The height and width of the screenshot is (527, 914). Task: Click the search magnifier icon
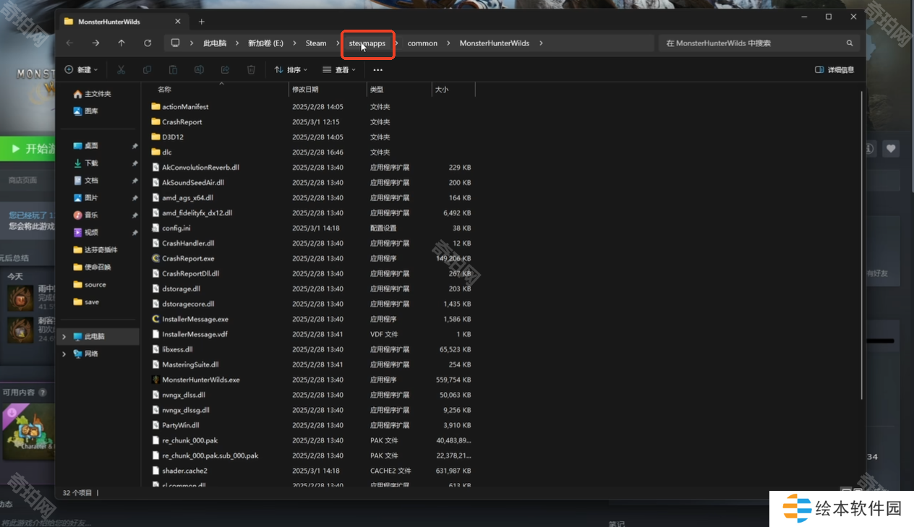pos(850,43)
